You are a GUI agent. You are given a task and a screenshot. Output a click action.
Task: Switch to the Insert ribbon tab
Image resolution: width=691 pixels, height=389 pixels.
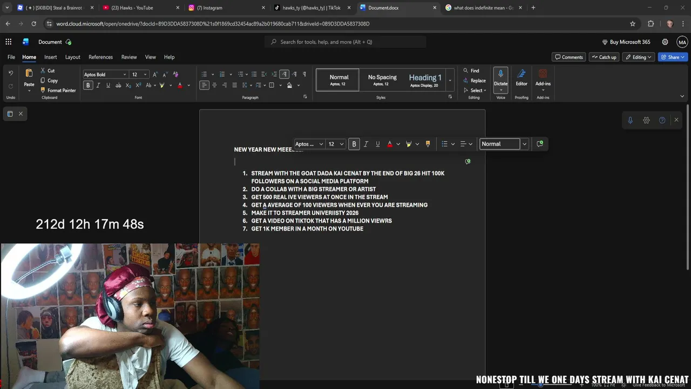coord(51,57)
